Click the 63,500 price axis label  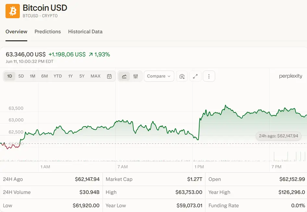click(x=16, y=108)
